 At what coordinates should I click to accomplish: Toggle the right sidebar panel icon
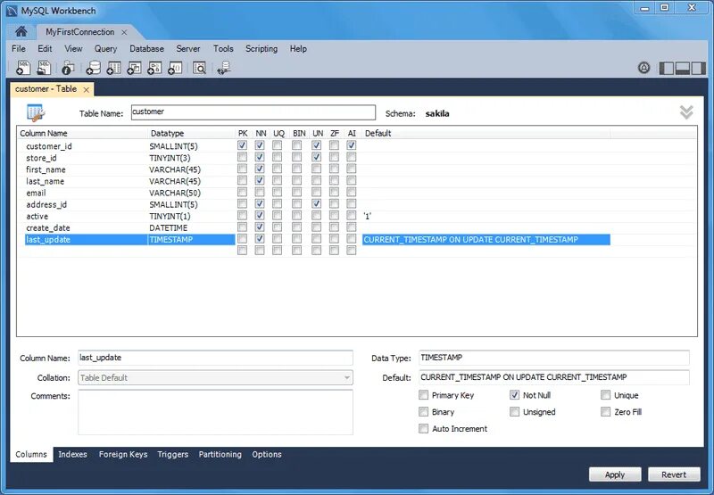pyautogui.click(x=698, y=69)
